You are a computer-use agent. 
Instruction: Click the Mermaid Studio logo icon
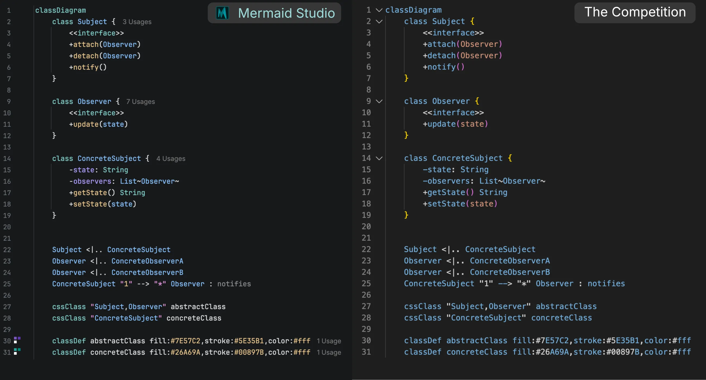point(223,12)
